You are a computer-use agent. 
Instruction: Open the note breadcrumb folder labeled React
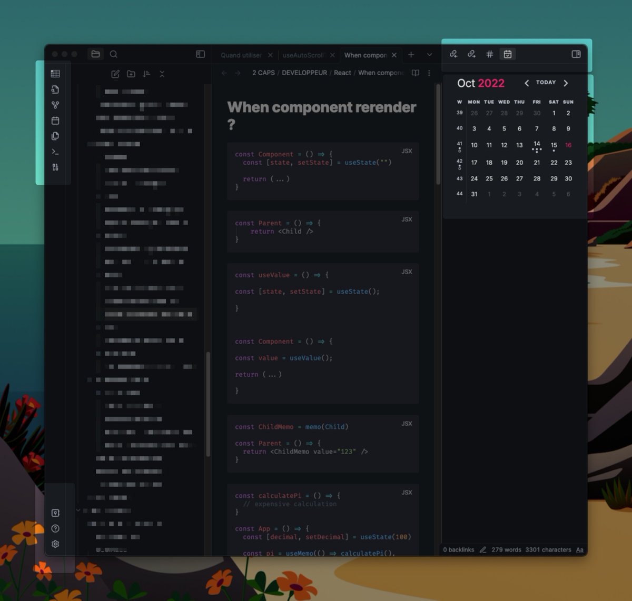pos(342,73)
